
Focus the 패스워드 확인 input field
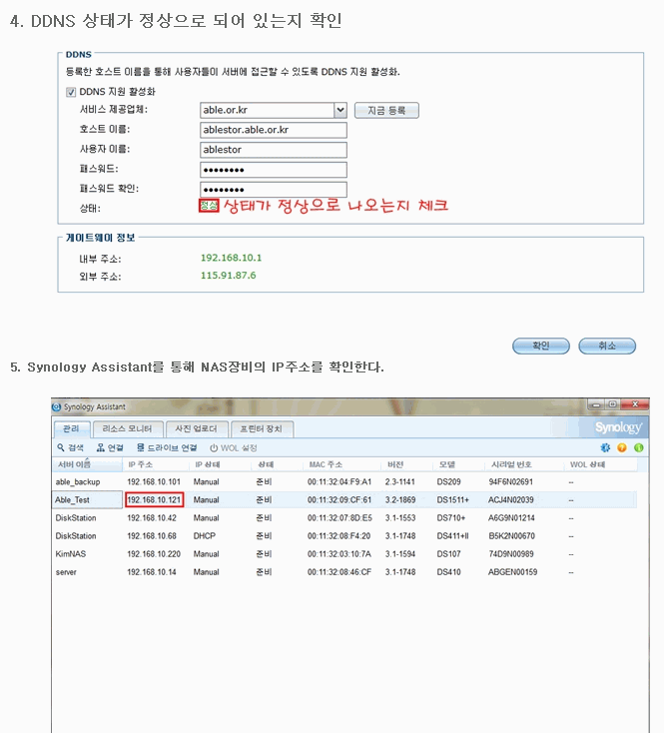pyautogui.click(x=274, y=190)
